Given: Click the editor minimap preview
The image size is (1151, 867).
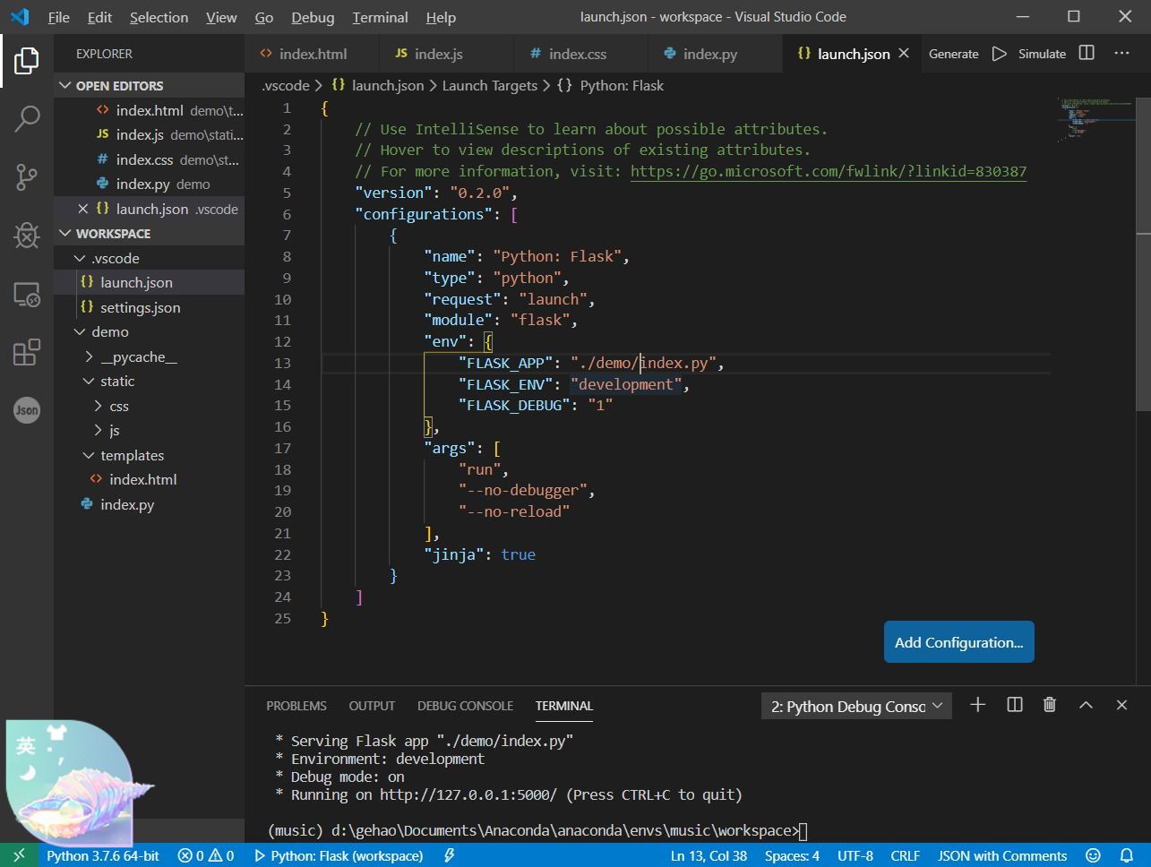Looking at the screenshot, I should 1095,119.
